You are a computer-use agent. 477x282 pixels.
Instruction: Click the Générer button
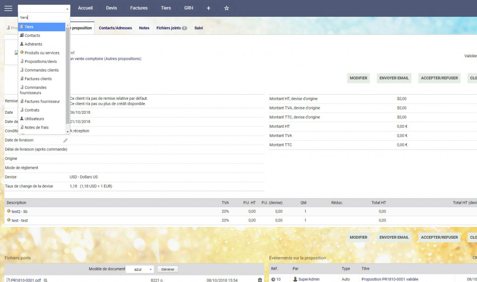167,269
